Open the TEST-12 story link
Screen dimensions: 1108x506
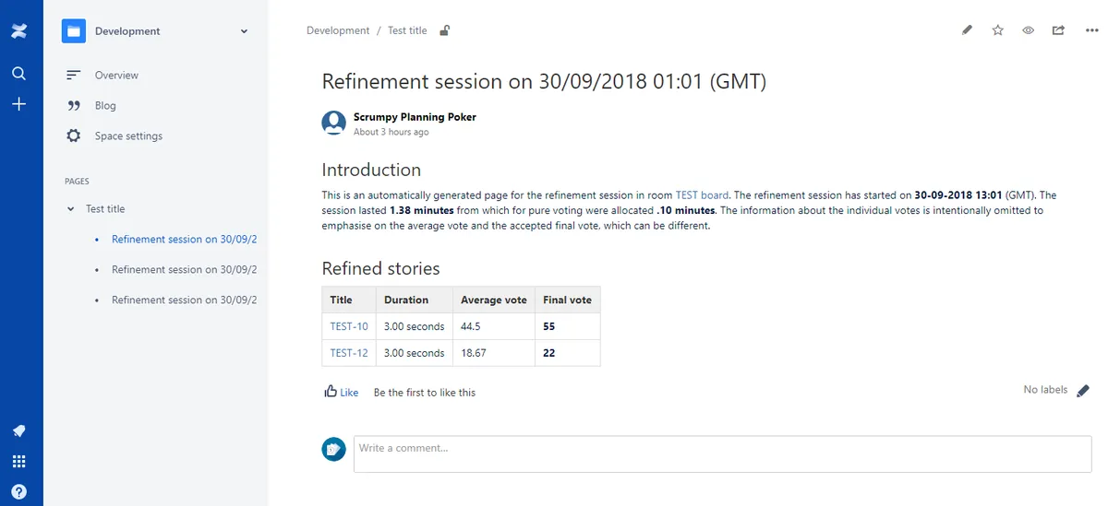[x=349, y=353]
